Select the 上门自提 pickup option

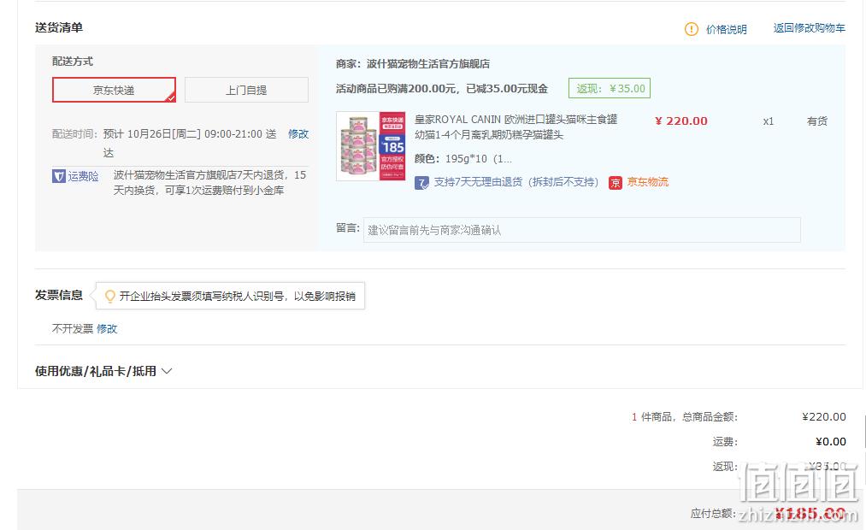pyautogui.click(x=246, y=90)
